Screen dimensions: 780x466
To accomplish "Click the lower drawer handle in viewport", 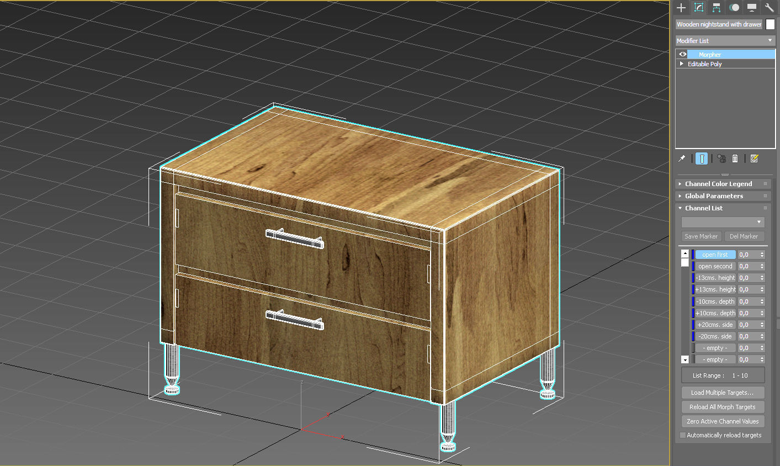I will (294, 320).
